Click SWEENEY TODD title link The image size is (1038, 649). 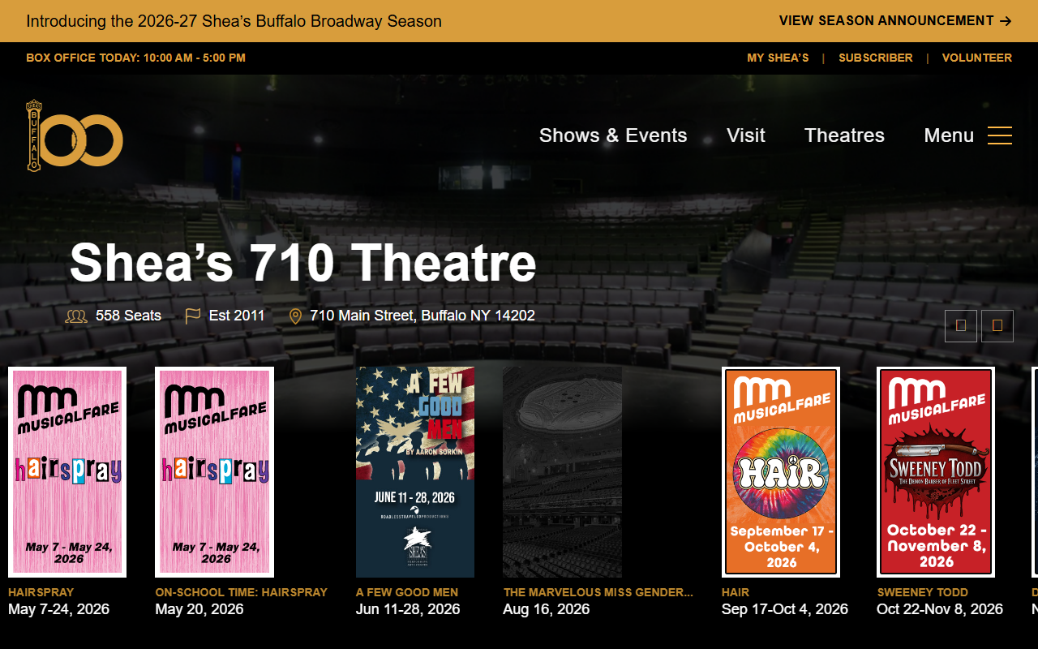922,592
